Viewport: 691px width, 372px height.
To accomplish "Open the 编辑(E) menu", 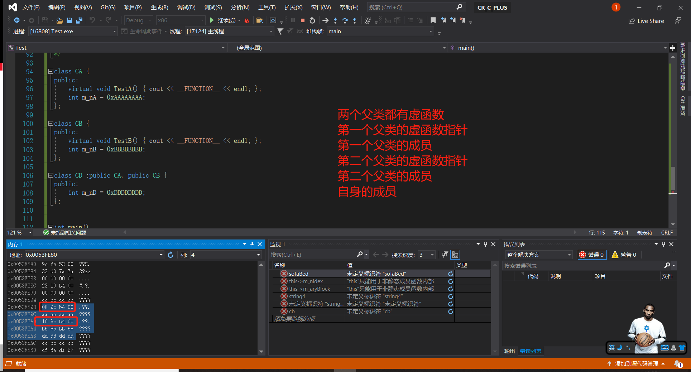I will (x=57, y=8).
